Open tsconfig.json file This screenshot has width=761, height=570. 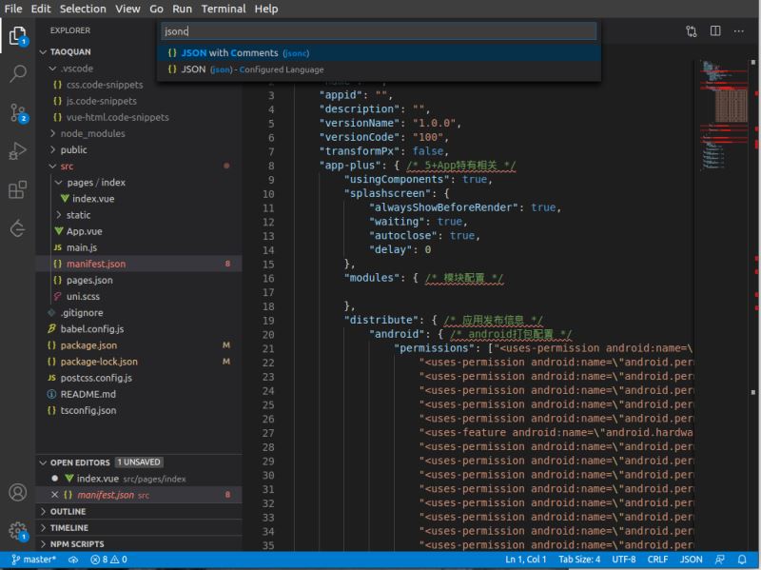pyautogui.click(x=88, y=411)
